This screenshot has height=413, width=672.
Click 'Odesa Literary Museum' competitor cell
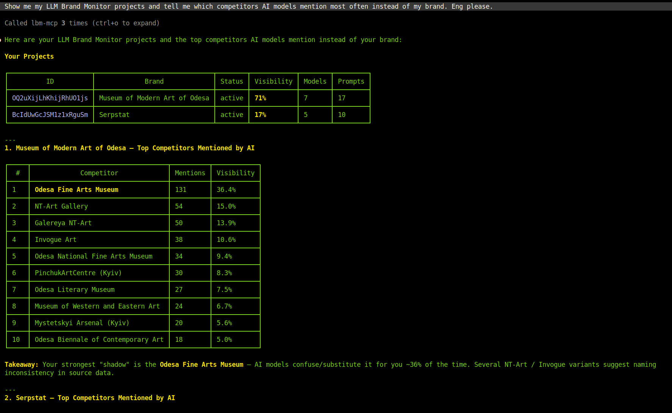point(75,290)
